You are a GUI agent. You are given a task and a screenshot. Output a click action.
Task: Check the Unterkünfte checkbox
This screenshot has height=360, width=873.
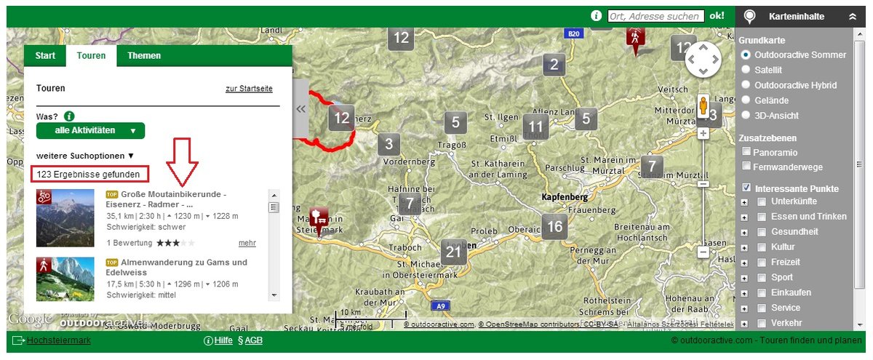point(762,201)
